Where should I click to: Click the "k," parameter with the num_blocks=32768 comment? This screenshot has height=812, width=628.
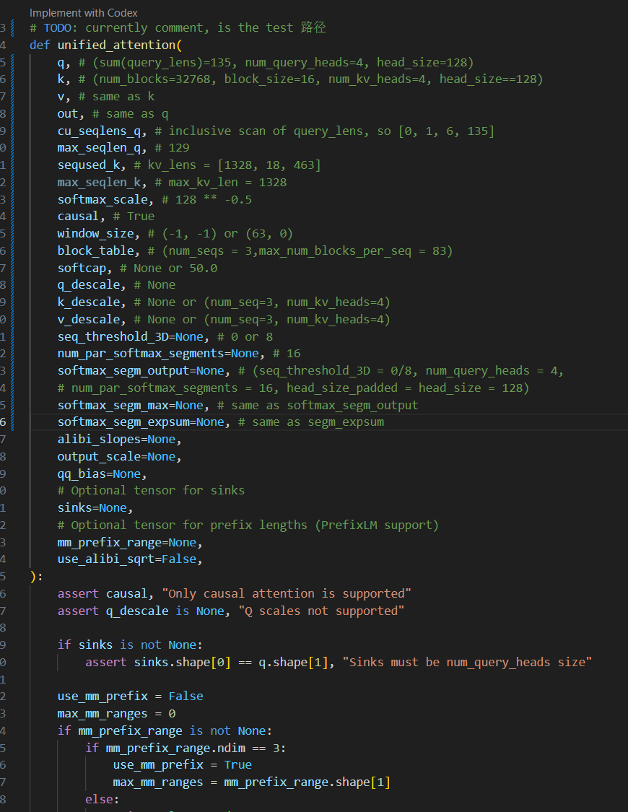(x=64, y=79)
